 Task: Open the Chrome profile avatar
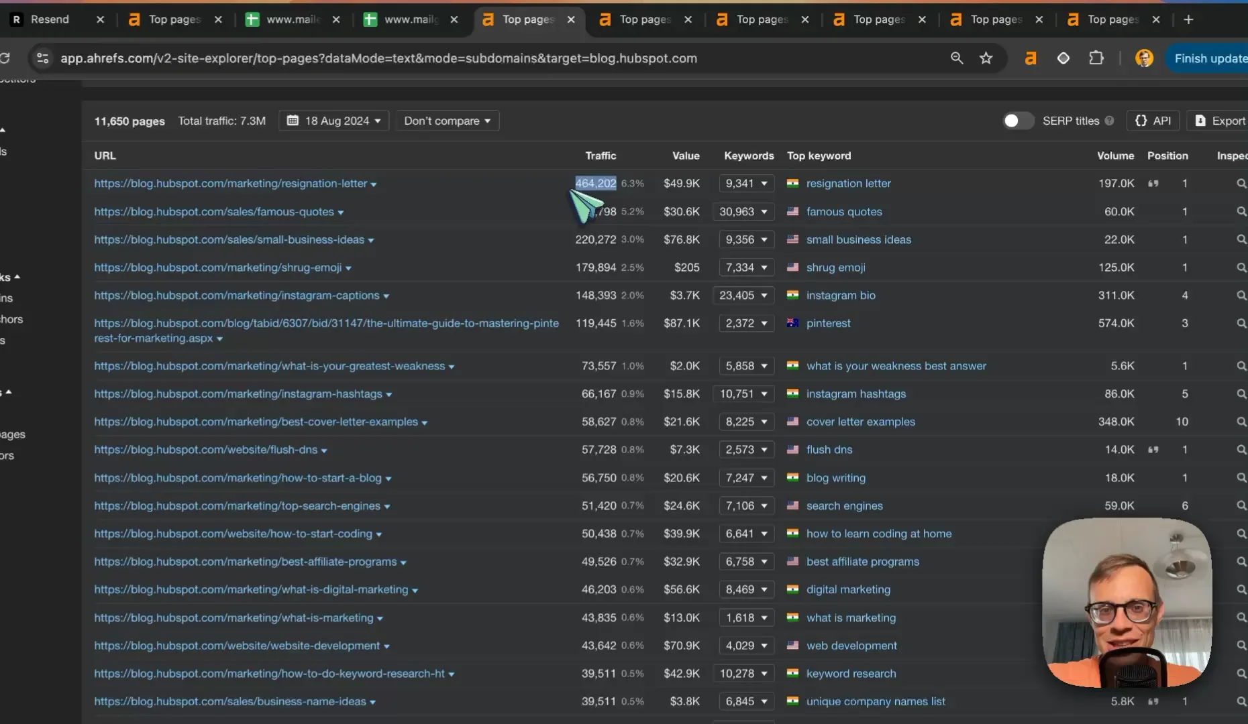(x=1145, y=58)
